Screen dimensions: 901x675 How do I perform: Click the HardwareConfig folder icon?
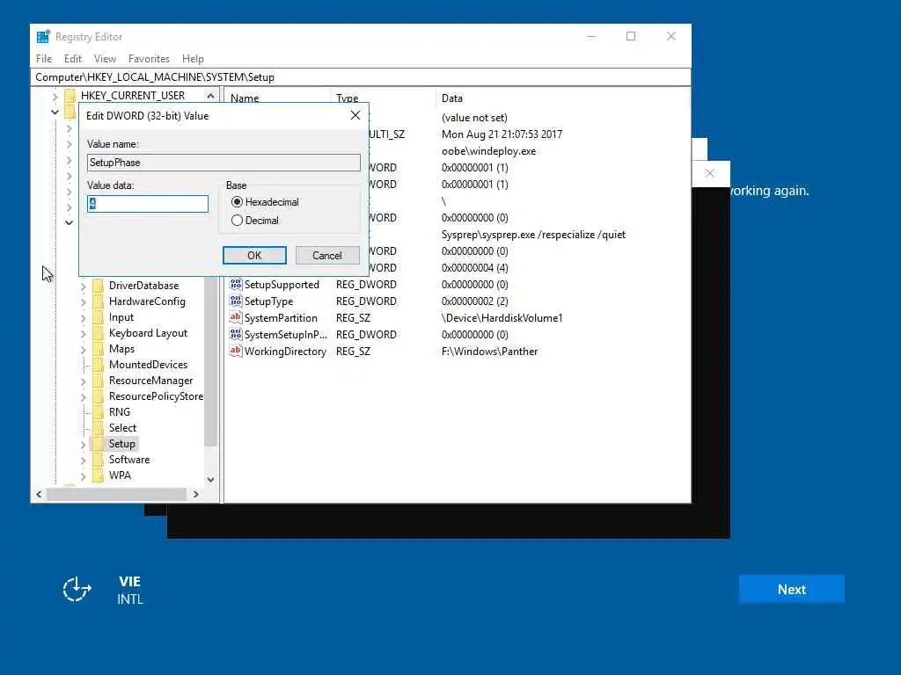tap(99, 301)
